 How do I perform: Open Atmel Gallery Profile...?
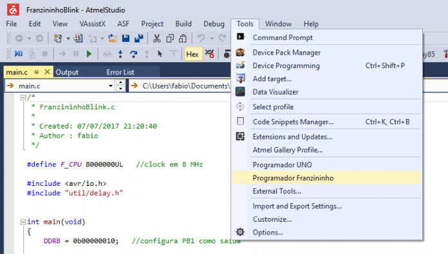click(327, 150)
